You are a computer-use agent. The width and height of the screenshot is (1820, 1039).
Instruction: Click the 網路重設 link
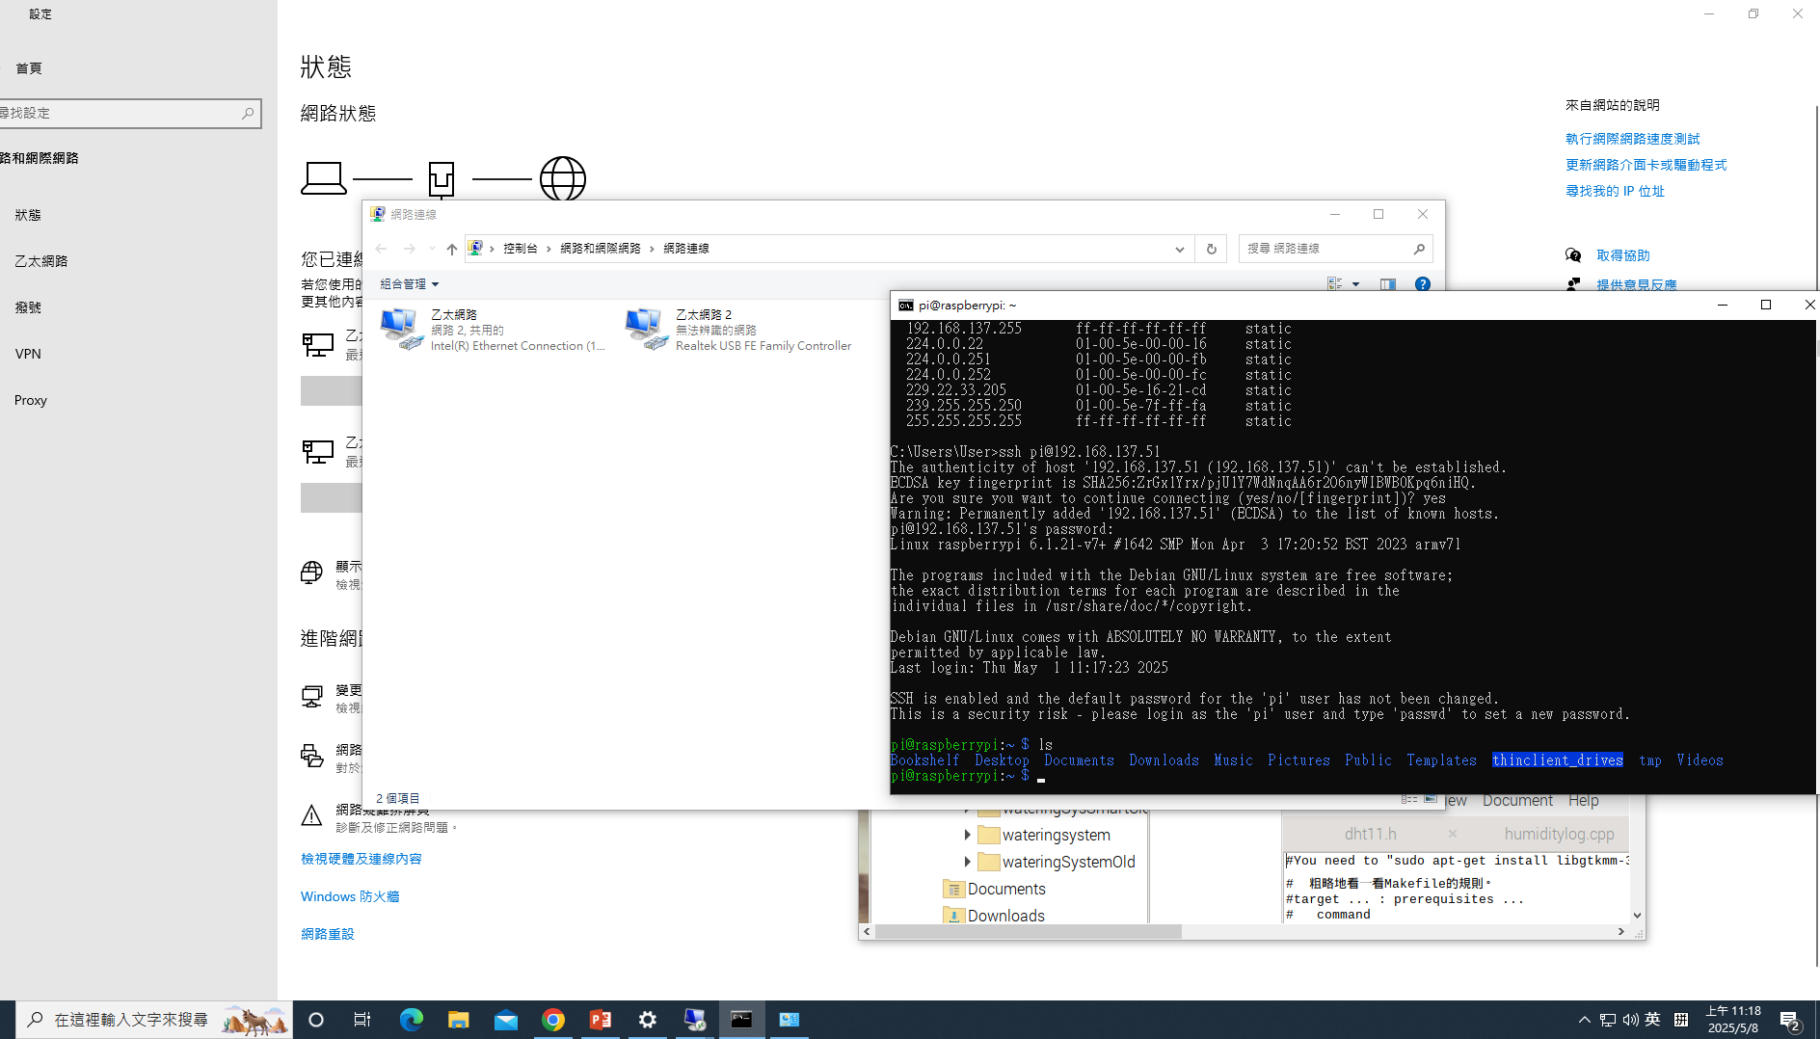(328, 934)
